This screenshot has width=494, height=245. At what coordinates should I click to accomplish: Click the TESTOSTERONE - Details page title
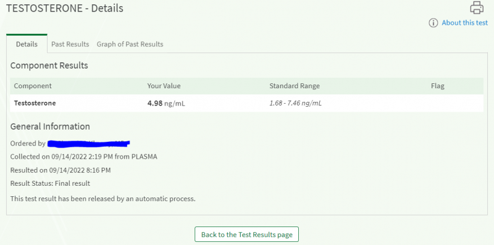(65, 8)
